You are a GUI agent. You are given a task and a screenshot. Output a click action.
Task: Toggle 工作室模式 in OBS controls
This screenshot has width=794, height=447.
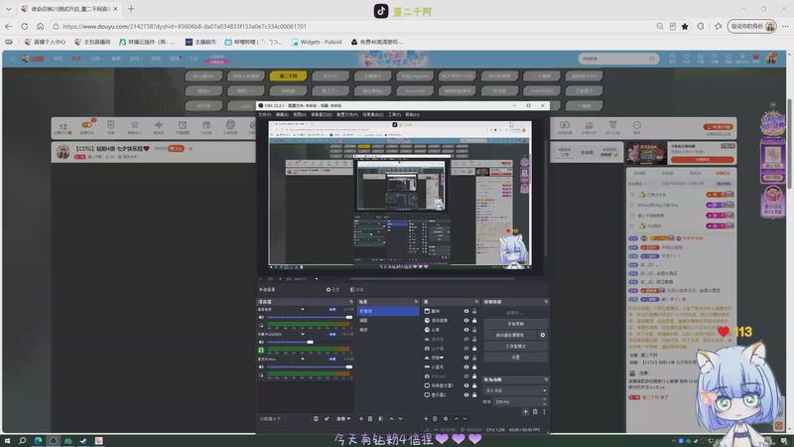point(515,346)
